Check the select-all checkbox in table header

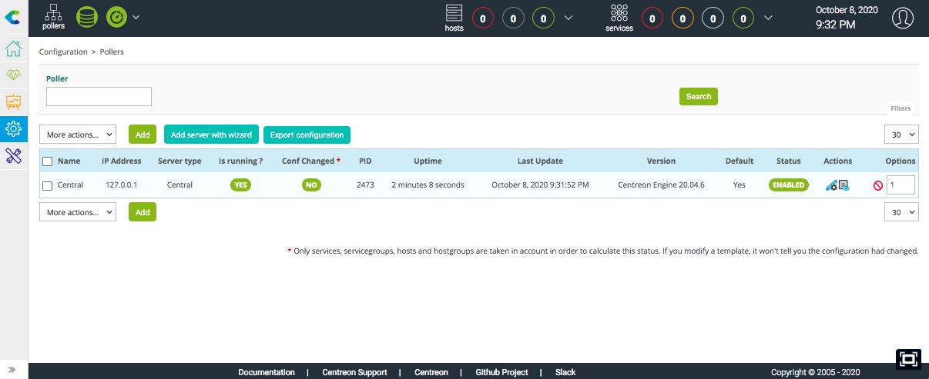(x=48, y=161)
